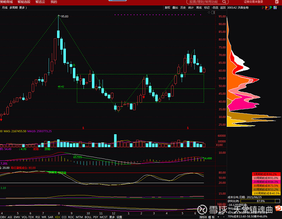Screen dimensions: 282x219
Task: Open 更多 indicators at bottom bar
Action: (x=112, y=217)
